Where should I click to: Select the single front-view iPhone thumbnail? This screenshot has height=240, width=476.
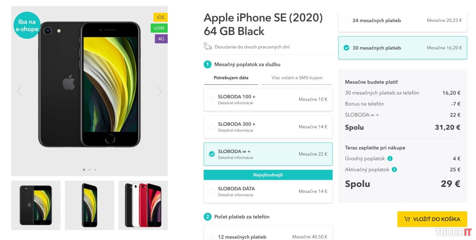[89, 205]
